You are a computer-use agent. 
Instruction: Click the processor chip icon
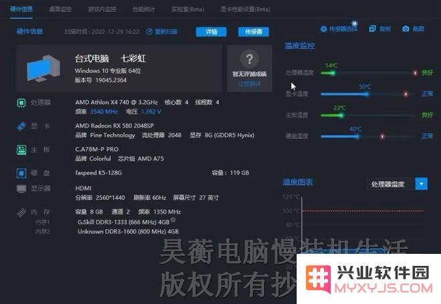pos(21,103)
